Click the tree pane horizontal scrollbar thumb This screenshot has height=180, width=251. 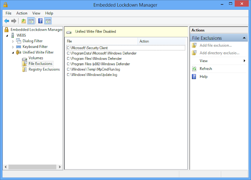pos(33,167)
